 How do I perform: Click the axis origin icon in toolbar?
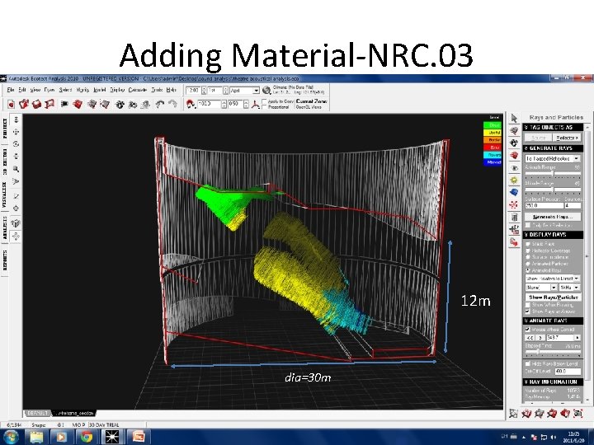coord(255,105)
